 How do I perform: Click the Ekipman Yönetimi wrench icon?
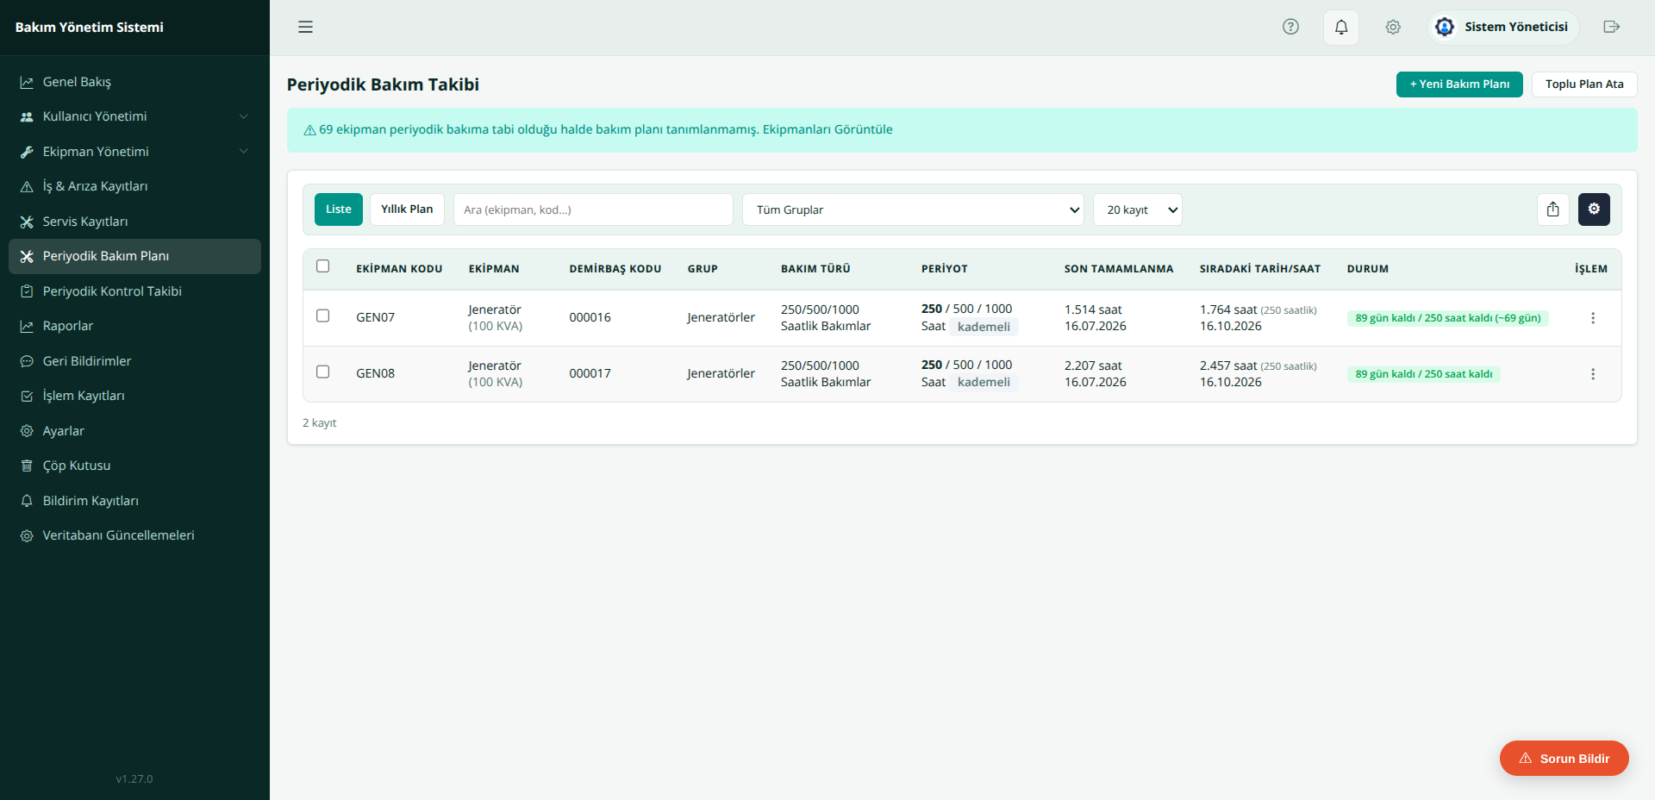(x=27, y=152)
